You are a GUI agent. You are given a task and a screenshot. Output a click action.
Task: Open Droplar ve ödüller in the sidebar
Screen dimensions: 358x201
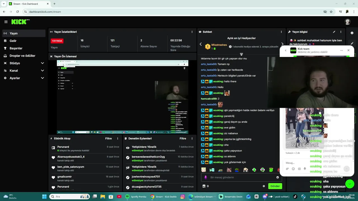[x=24, y=56]
